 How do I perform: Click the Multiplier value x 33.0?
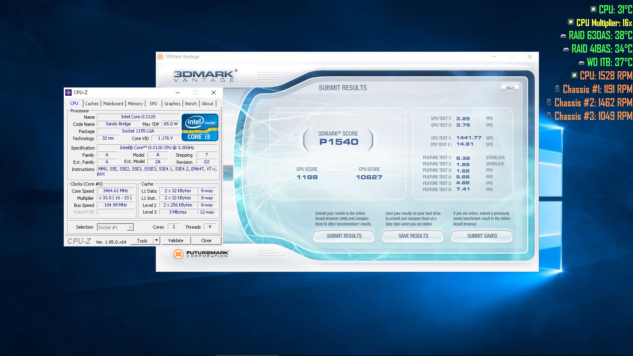pos(116,198)
